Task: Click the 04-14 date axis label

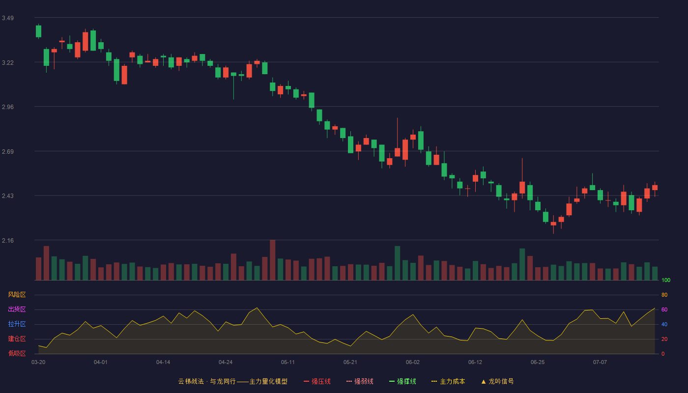Action: pyautogui.click(x=163, y=362)
